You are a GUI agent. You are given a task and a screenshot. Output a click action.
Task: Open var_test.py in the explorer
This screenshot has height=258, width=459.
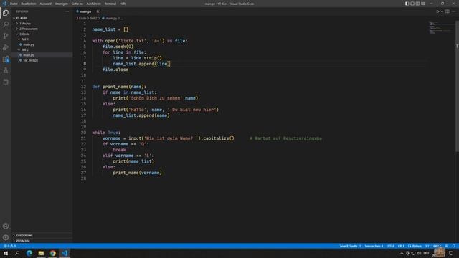(42, 60)
